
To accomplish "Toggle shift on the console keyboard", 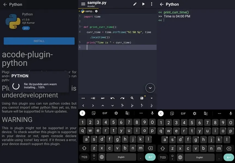I will pyautogui.click(x=163, y=149).
